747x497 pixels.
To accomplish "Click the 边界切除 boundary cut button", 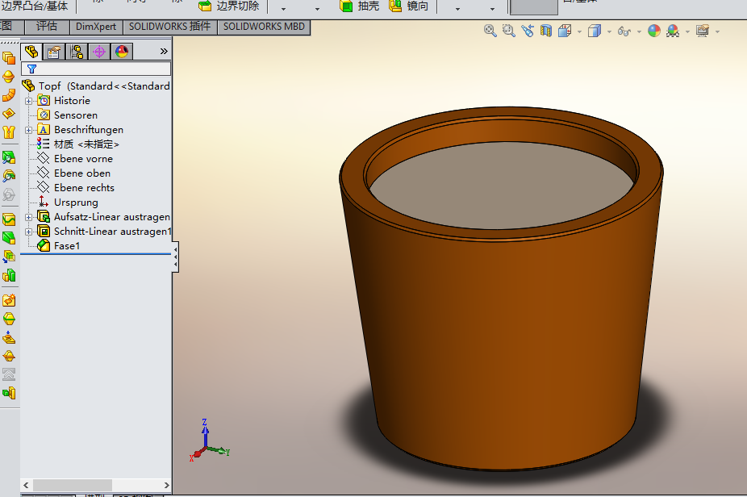I will click(x=230, y=6).
